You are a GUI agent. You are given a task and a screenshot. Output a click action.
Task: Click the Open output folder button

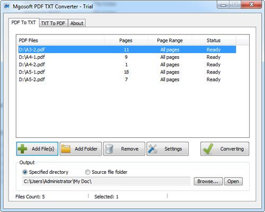pos(233,181)
